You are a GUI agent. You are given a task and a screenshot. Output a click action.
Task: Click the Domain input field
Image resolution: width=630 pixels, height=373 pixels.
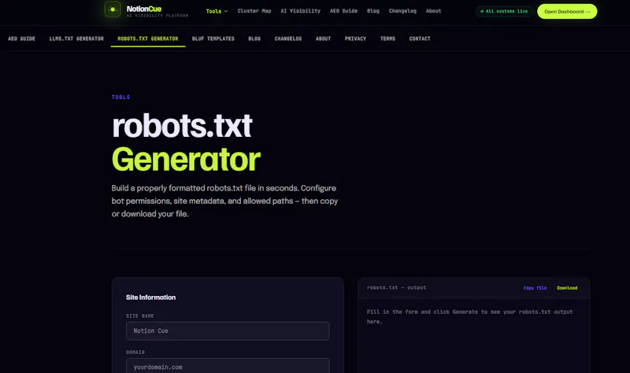(228, 366)
